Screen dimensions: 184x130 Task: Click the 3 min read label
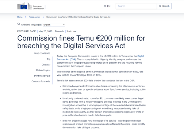pos(72,31)
